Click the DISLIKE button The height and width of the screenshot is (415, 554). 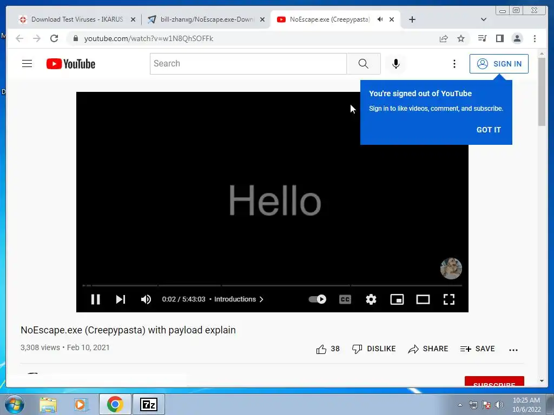point(374,349)
